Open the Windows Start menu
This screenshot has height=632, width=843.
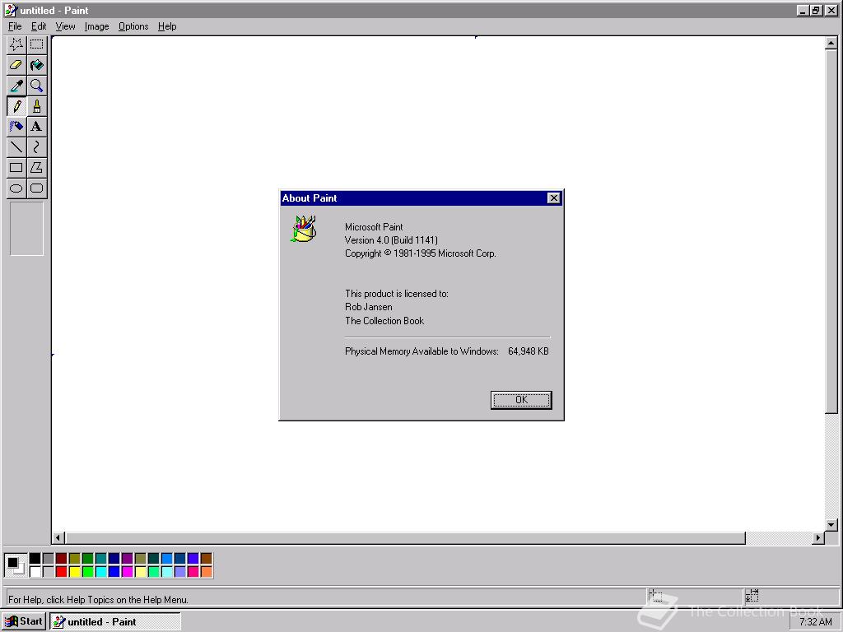(x=24, y=621)
